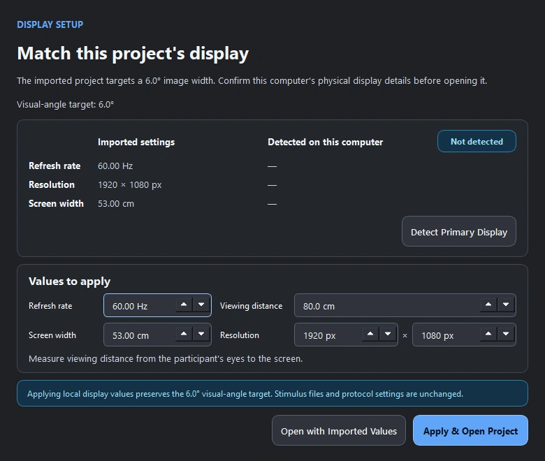Decrease viewing distance with down arrow

pos(506,305)
